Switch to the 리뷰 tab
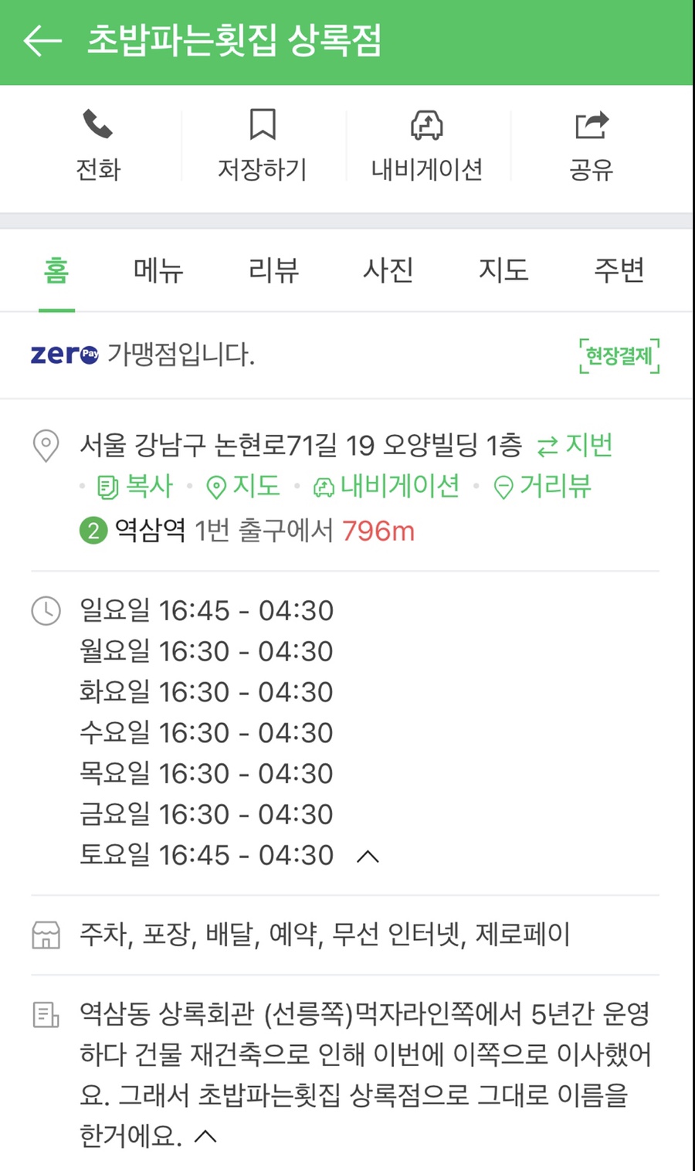695x1171 pixels. tap(273, 270)
